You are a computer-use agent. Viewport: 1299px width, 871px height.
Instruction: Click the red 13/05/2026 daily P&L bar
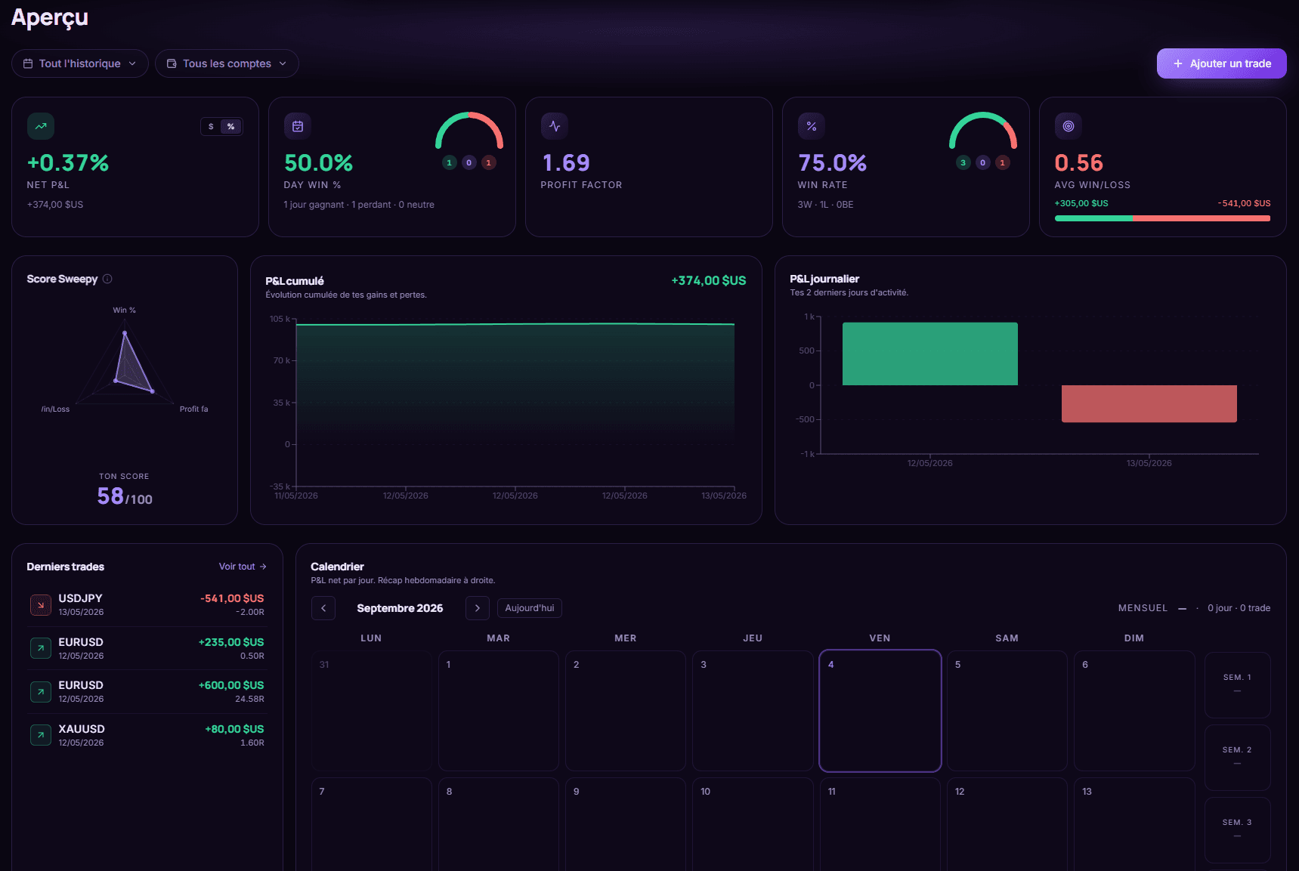(x=1149, y=403)
